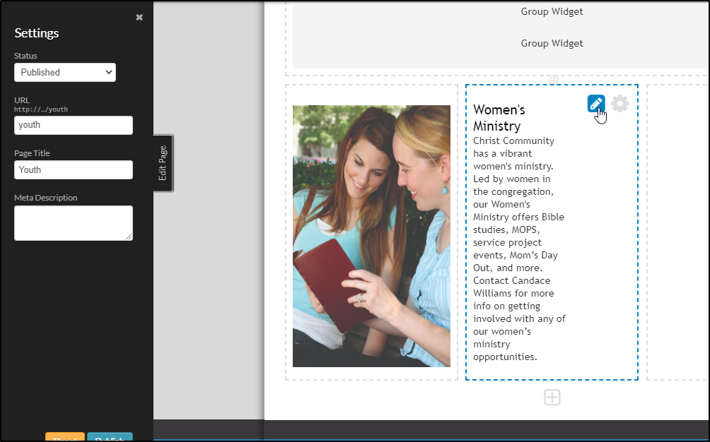Toggle the vertical Edit Page tab
The image size is (710, 442).
pos(163,163)
